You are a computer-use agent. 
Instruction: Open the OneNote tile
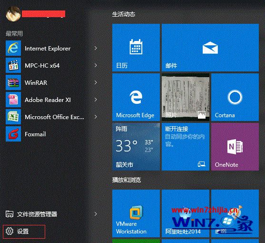point(235,147)
